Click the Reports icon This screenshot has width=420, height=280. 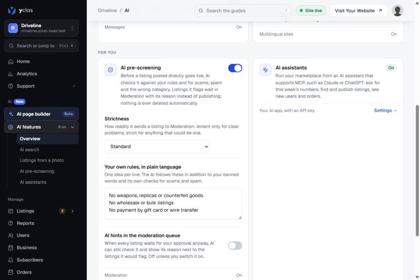click(x=10, y=223)
